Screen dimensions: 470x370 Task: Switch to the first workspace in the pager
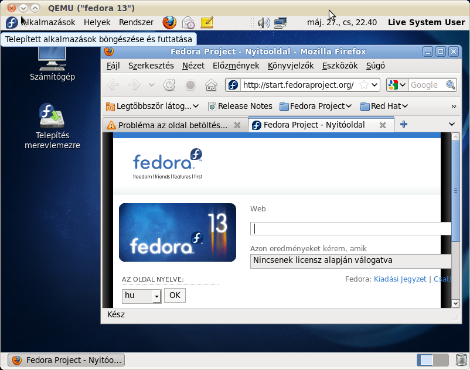[425, 360]
